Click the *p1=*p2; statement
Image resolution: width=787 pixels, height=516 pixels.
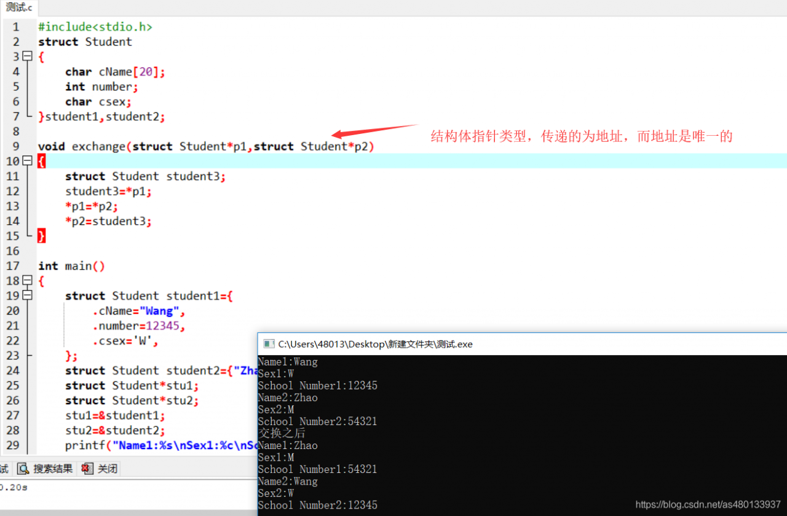pyautogui.click(x=92, y=206)
